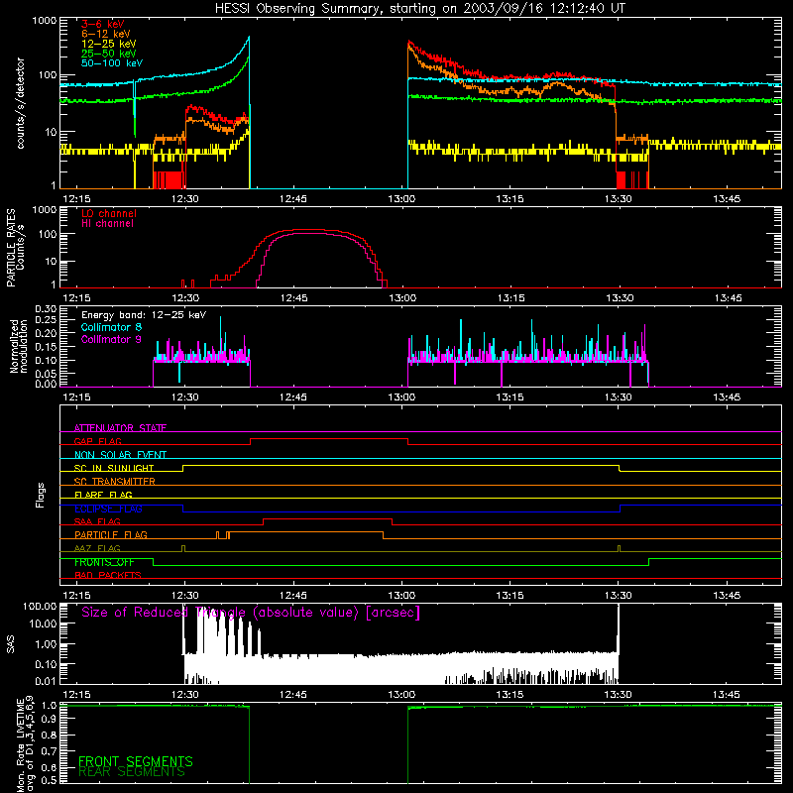Click the HESSI Observing Summary title text

click(419, 9)
